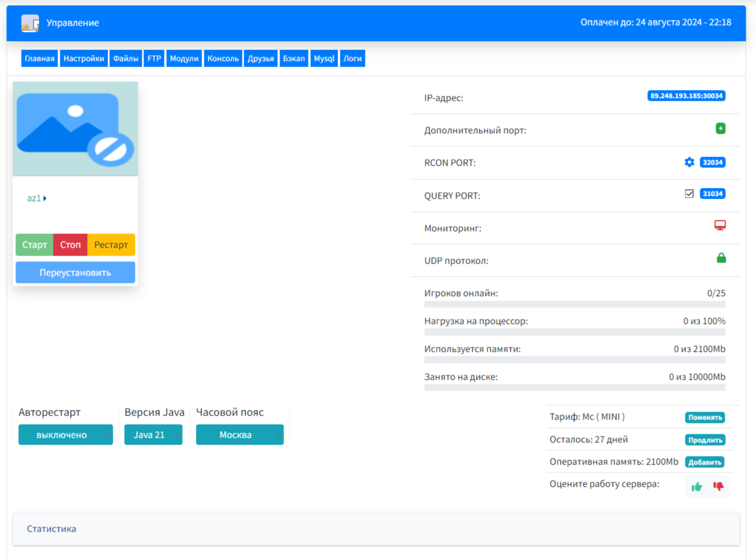This screenshot has height=559, width=756.
Task: Click the server placeholder image thumbnail
Action: tap(75, 129)
